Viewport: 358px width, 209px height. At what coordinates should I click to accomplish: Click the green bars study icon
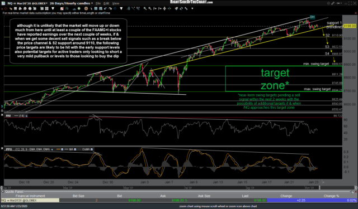coord(128,9)
